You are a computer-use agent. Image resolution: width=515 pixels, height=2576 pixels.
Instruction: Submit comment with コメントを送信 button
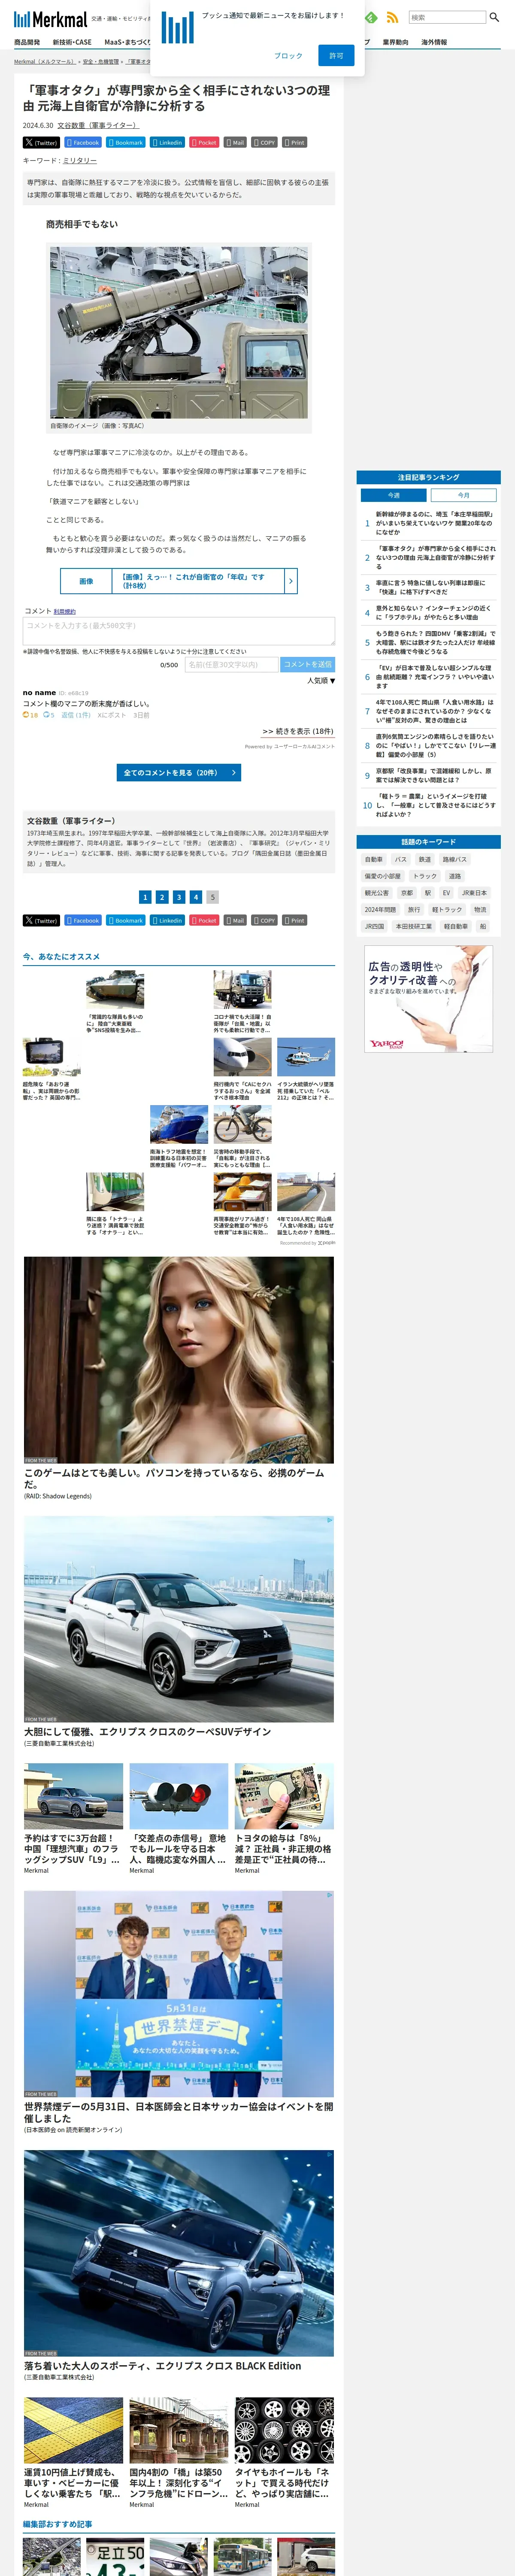pyautogui.click(x=308, y=664)
